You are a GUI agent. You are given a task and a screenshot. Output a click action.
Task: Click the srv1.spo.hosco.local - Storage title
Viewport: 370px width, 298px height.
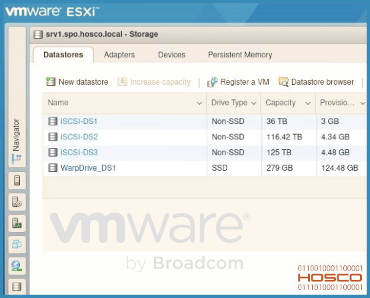click(102, 34)
